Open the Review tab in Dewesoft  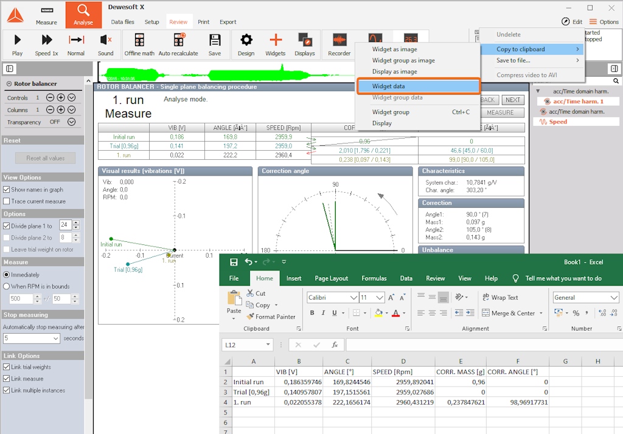(178, 22)
